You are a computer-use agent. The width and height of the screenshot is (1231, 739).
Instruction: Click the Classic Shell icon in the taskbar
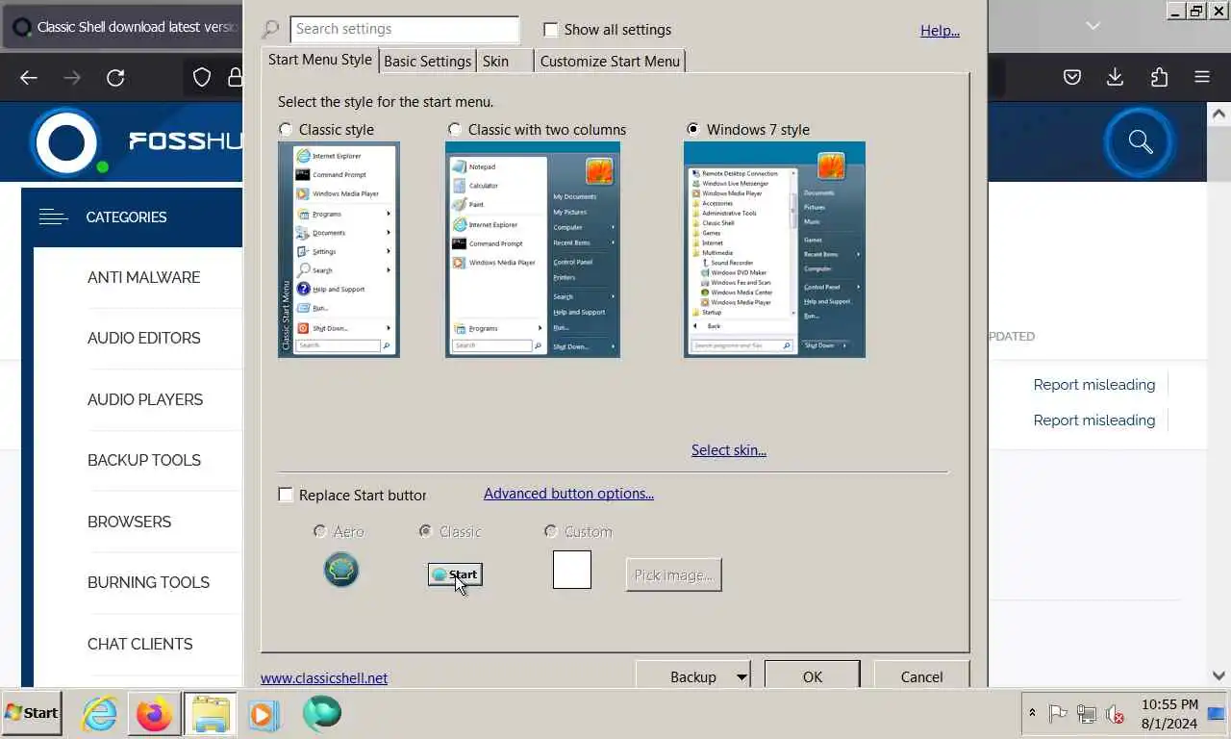322,713
